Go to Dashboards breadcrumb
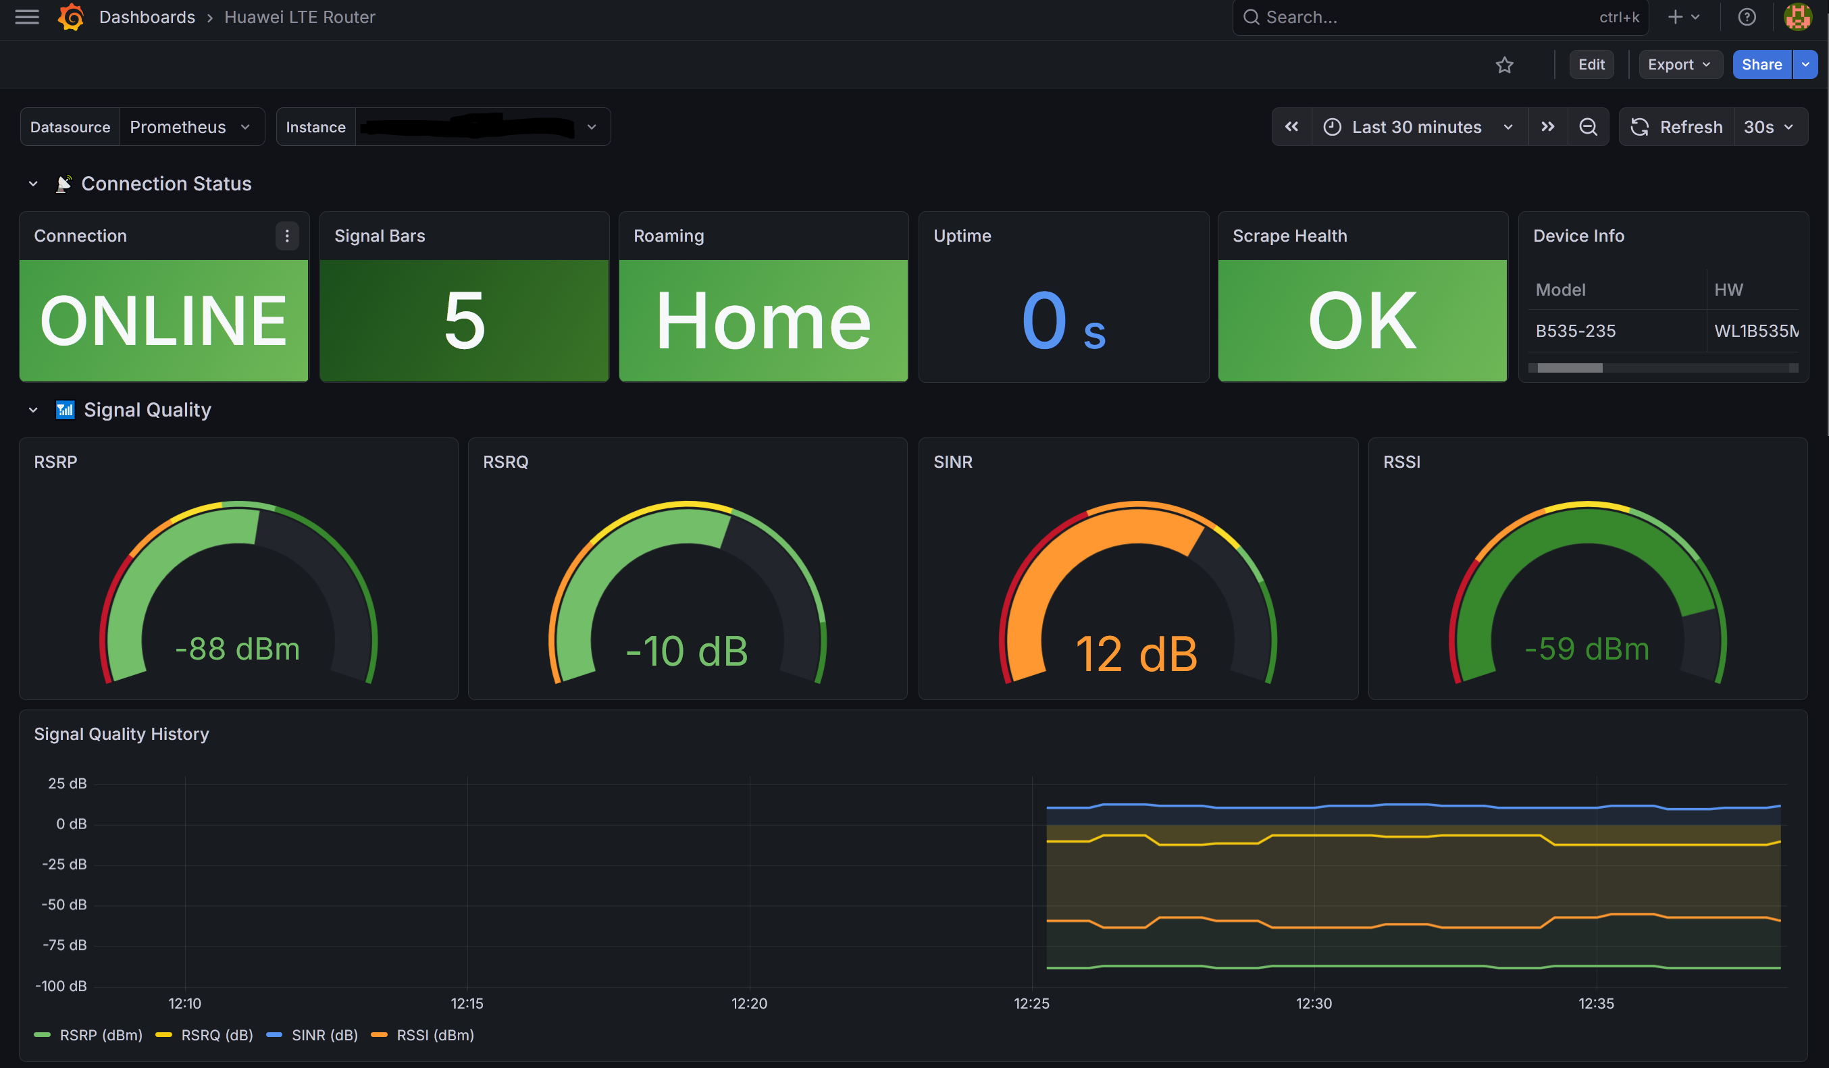Image resolution: width=1829 pixels, height=1068 pixels. point(147,17)
